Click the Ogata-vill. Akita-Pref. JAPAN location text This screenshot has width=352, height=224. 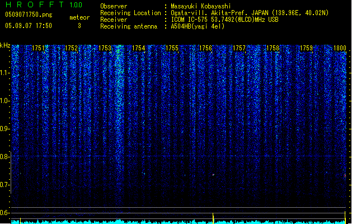[x=250, y=13]
